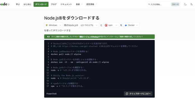Click the Windows logo icon in OS selector

pyautogui.click(x=47, y=25)
